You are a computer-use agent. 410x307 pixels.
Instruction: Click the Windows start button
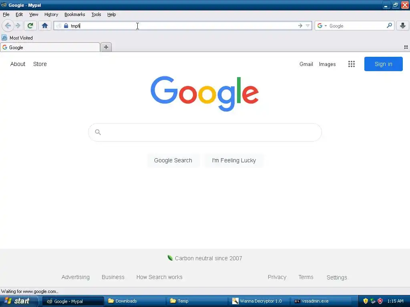(x=19, y=301)
